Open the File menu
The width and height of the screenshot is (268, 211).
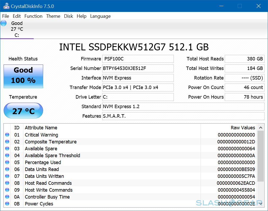pos(6,16)
